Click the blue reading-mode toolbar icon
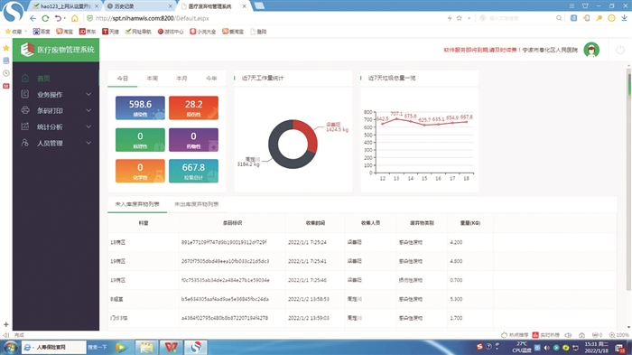 click(573, 18)
